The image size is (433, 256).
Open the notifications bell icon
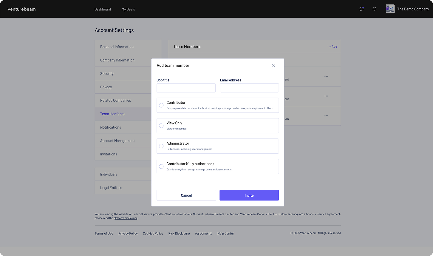[x=375, y=9]
